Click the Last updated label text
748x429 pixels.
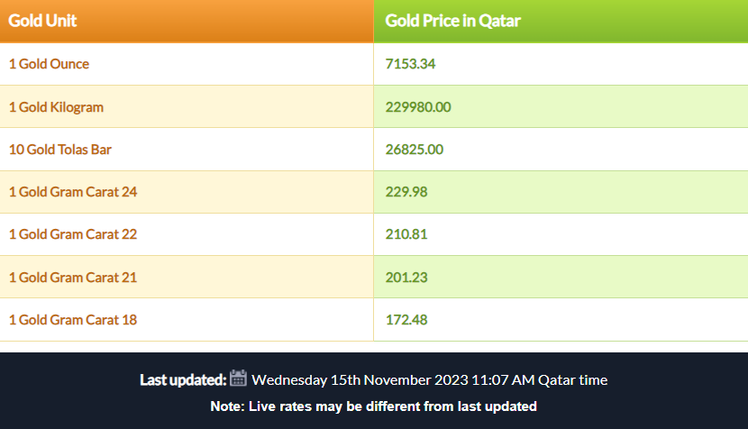point(183,379)
